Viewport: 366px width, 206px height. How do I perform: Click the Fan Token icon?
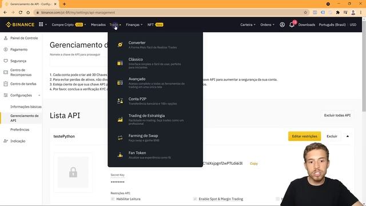click(x=120, y=154)
